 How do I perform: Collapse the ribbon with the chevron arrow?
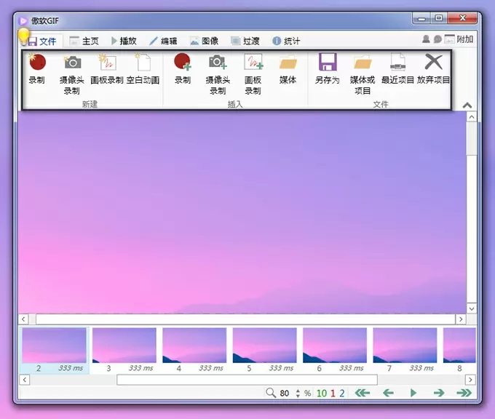pyautogui.click(x=467, y=106)
